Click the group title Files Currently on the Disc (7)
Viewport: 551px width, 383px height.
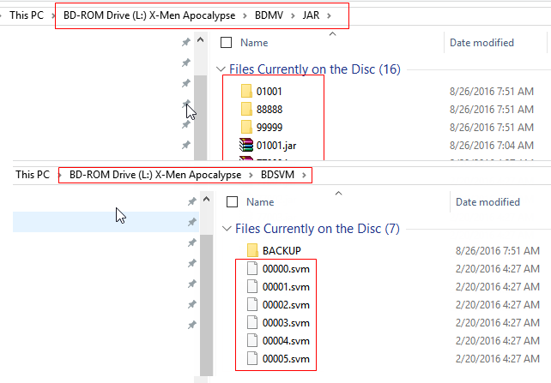[318, 229]
